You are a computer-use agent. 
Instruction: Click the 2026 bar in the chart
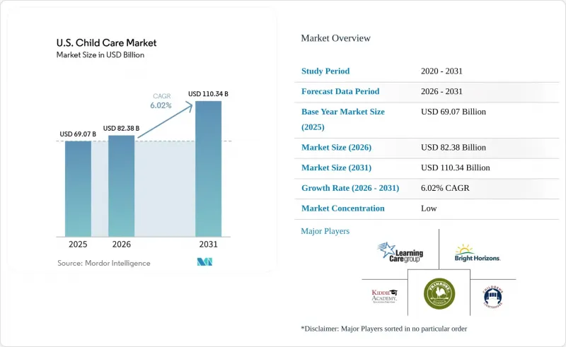point(121,186)
